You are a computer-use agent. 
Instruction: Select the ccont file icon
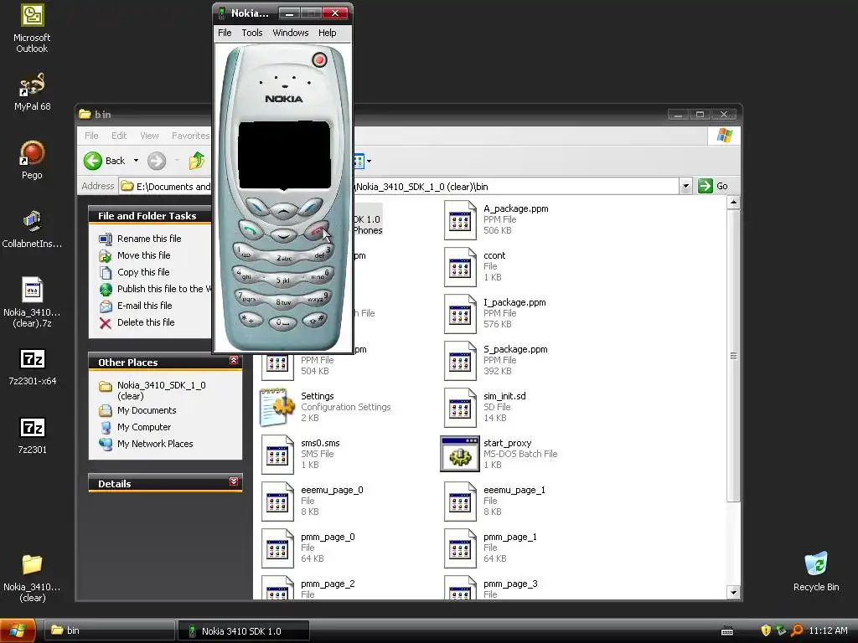click(x=460, y=267)
